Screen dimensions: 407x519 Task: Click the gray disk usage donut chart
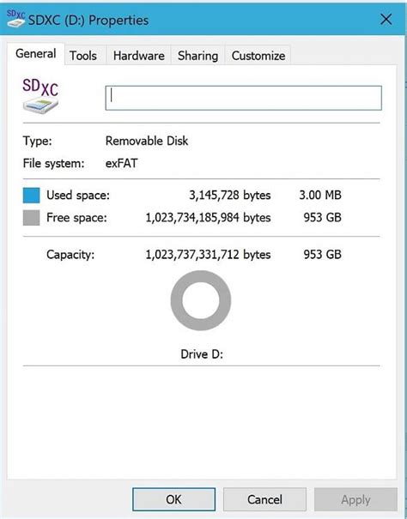click(x=201, y=300)
